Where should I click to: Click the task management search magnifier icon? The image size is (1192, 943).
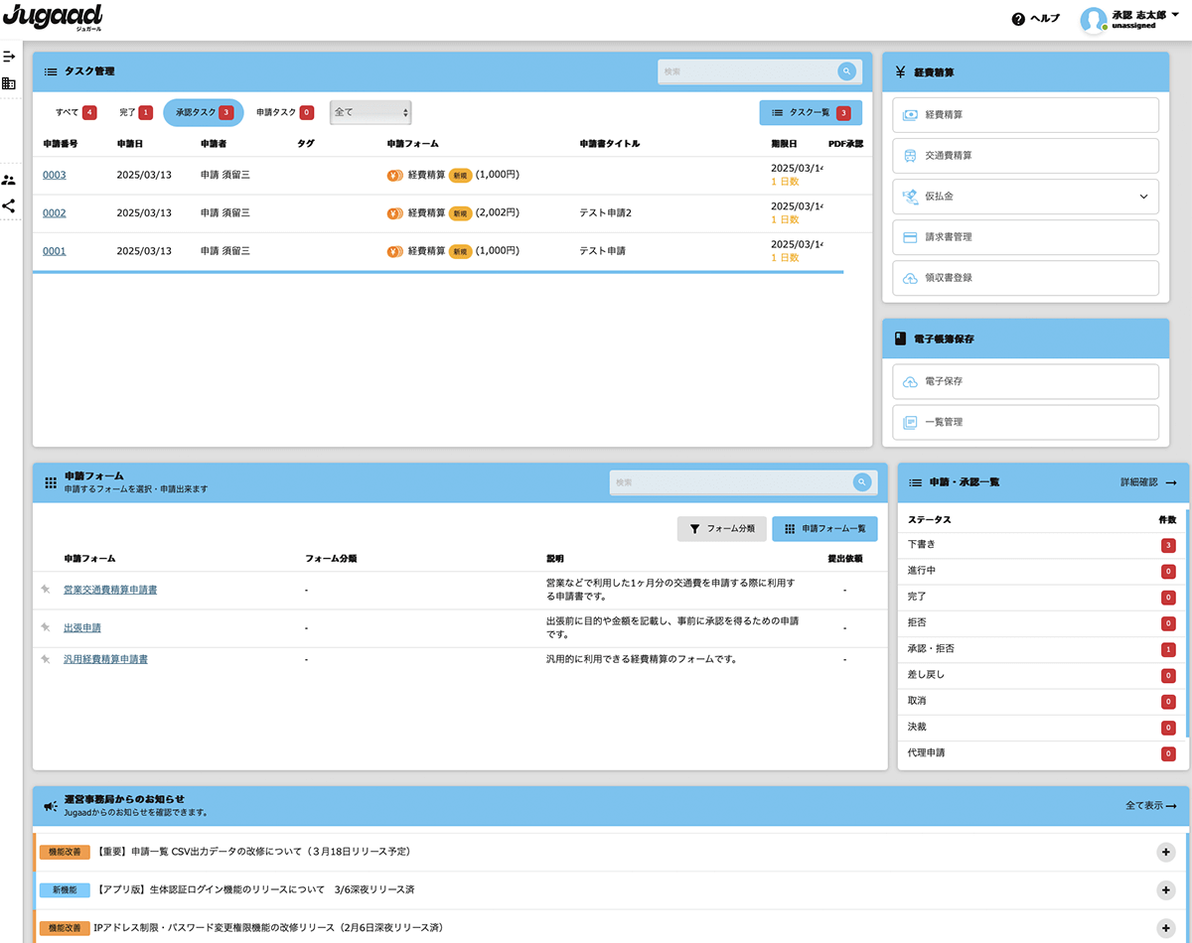[845, 71]
